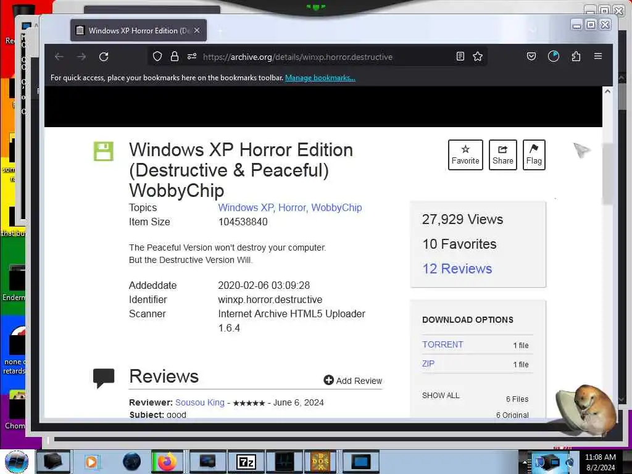Click the Reviews speech bubble icon
Image resolution: width=632 pixels, height=474 pixels.
pyautogui.click(x=104, y=378)
